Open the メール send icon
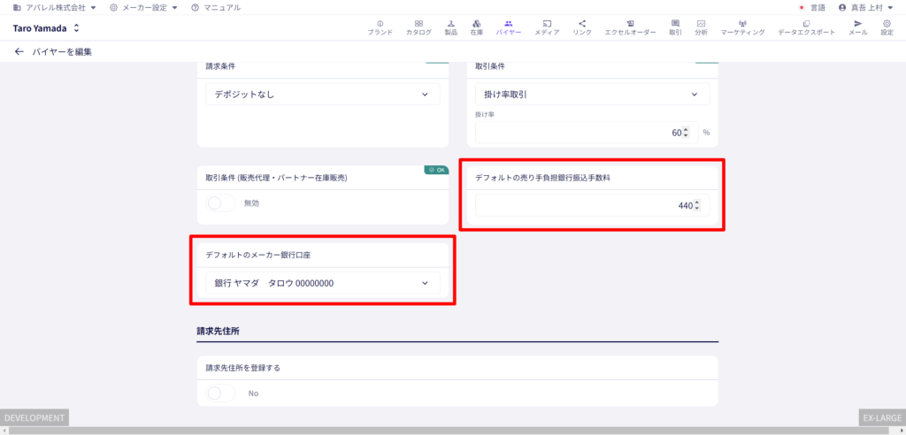The height and width of the screenshot is (435, 906). pos(857,27)
